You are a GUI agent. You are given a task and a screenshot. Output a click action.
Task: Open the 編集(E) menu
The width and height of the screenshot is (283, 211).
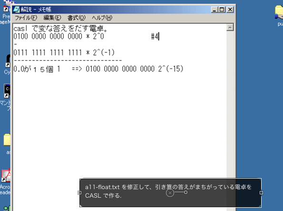click(x=52, y=18)
